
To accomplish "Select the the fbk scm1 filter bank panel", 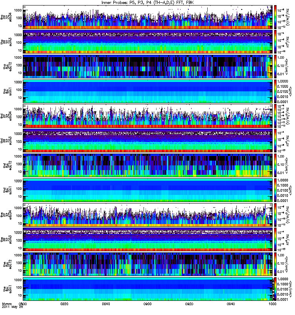I will tap(147, 289).
